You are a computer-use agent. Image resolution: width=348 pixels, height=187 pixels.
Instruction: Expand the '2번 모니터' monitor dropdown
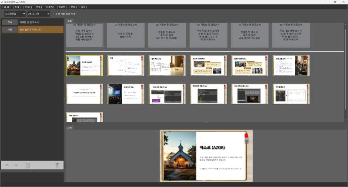pyautogui.click(x=39, y=14)
